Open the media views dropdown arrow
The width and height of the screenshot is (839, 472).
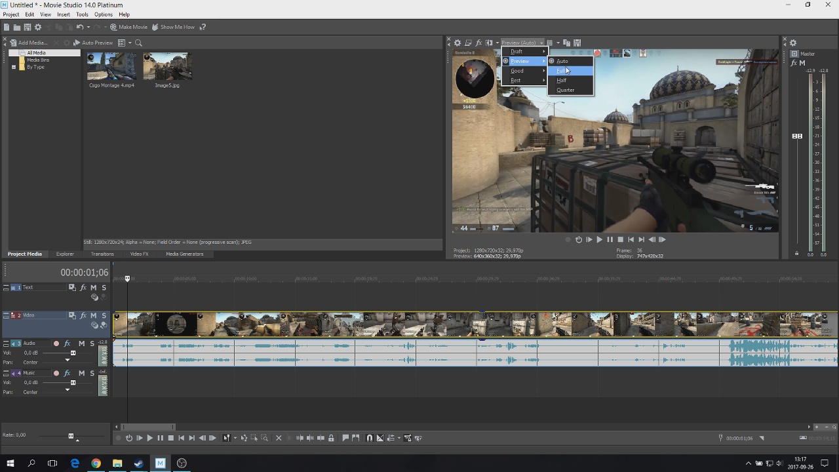(x=130, y=43)
